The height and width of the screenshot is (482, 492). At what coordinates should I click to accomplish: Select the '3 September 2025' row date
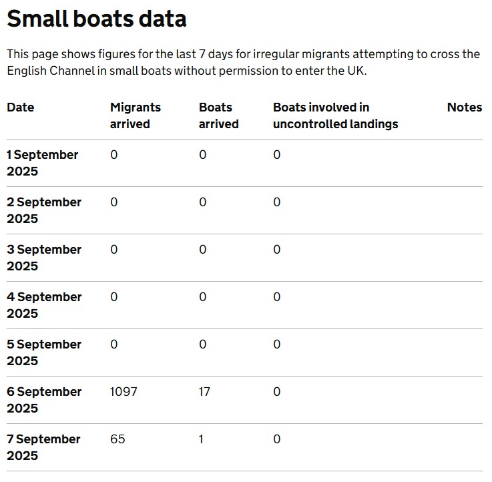tap(44, 258)
